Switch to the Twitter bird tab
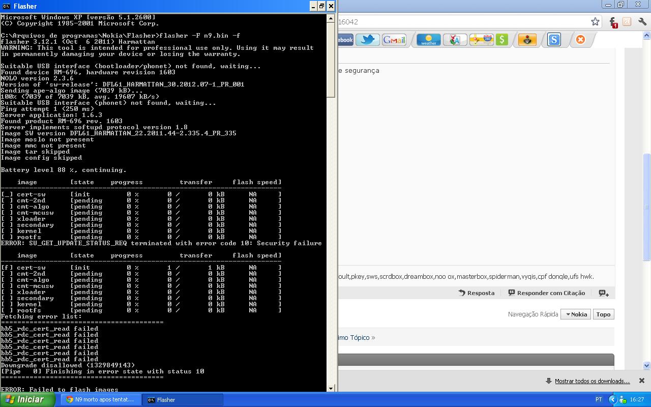This screenshot has height=407, width=651. pyautogui.click(x=367, y=40)
